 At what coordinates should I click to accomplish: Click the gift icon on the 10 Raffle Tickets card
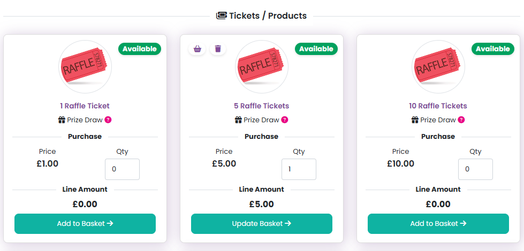tap(415, 120)
